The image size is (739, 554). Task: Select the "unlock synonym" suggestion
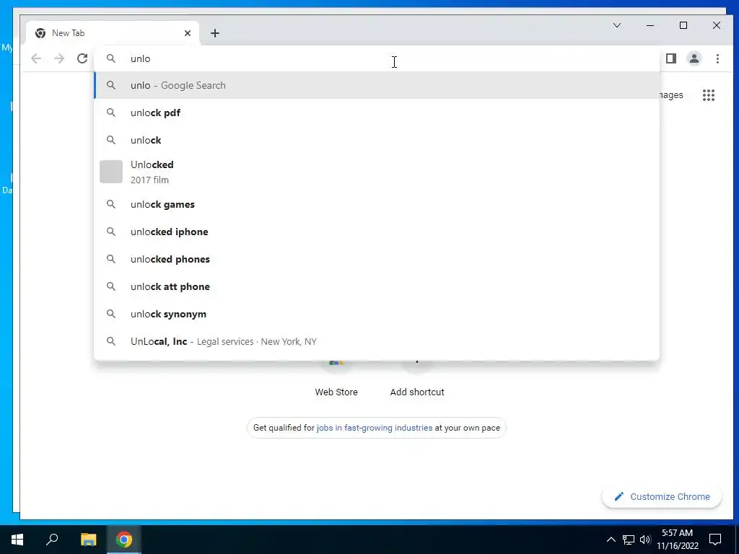(x=377, y=314)
